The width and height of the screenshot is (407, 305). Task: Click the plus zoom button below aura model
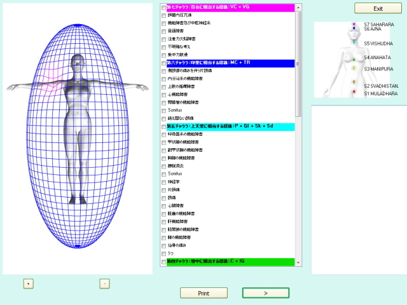pyautogui.click(x=28, y=283)
